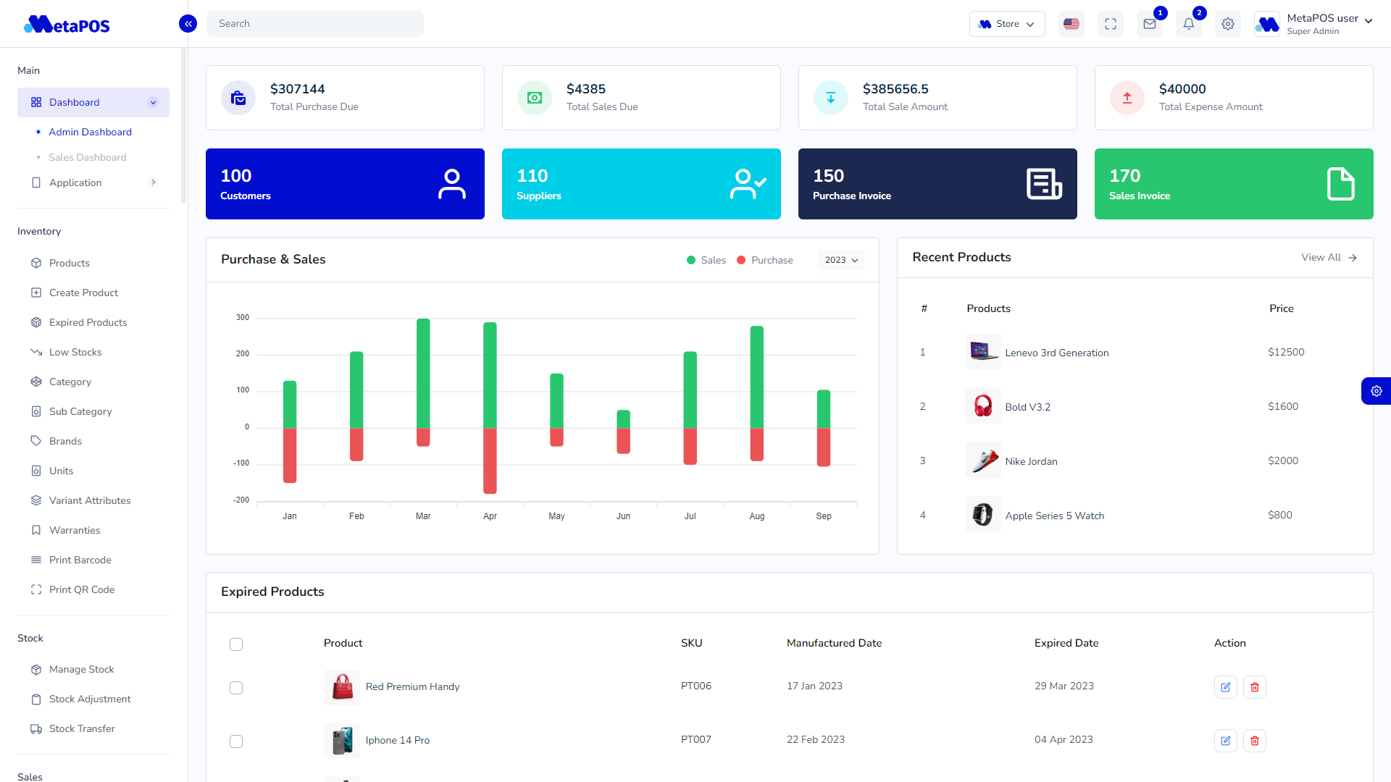Check the Iphone 14 Pro row checkbox

tap(236, 741)
